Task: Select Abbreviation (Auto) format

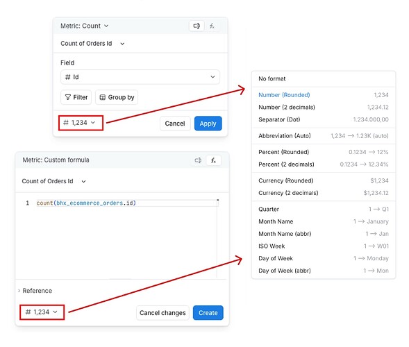Action: coord(324,136)
